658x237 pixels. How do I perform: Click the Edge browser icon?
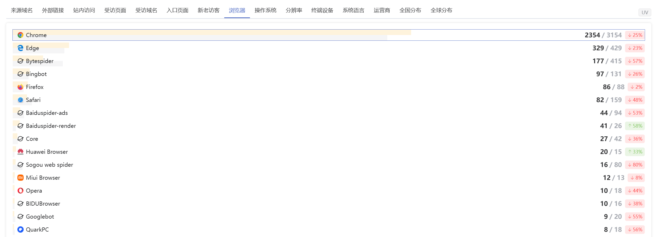[21, 48]
